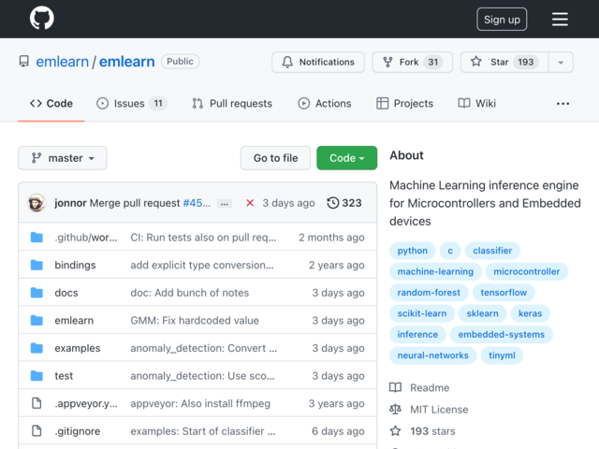Image resolution: width=599 pixels, height=449 pixels.
Task: Show more repository tabs via ellipsis
Action: click(x=562, y=104)
